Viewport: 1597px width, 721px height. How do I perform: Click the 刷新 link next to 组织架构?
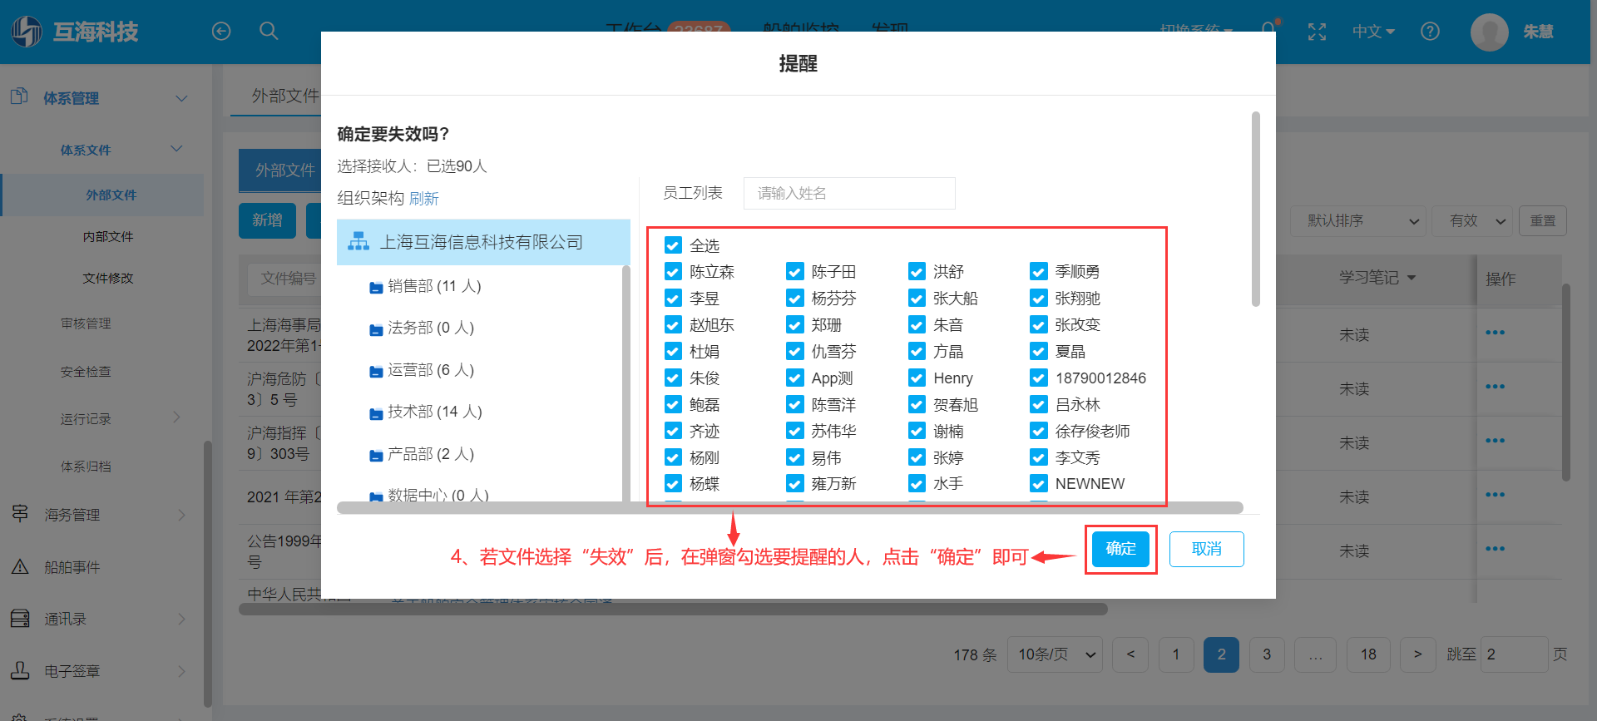pyautogui.click(x=424, y=199)
